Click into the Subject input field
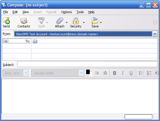This screenshot has width=160, height=121. click(x=87, y=64)
